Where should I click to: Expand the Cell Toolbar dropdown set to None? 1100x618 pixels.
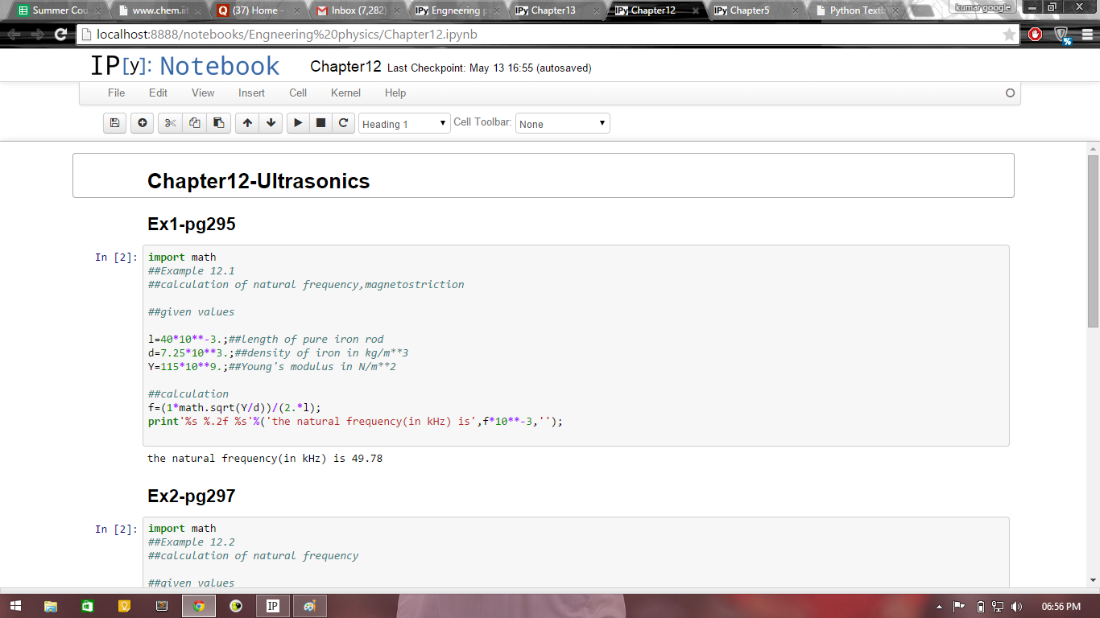[x=562, y=124]
